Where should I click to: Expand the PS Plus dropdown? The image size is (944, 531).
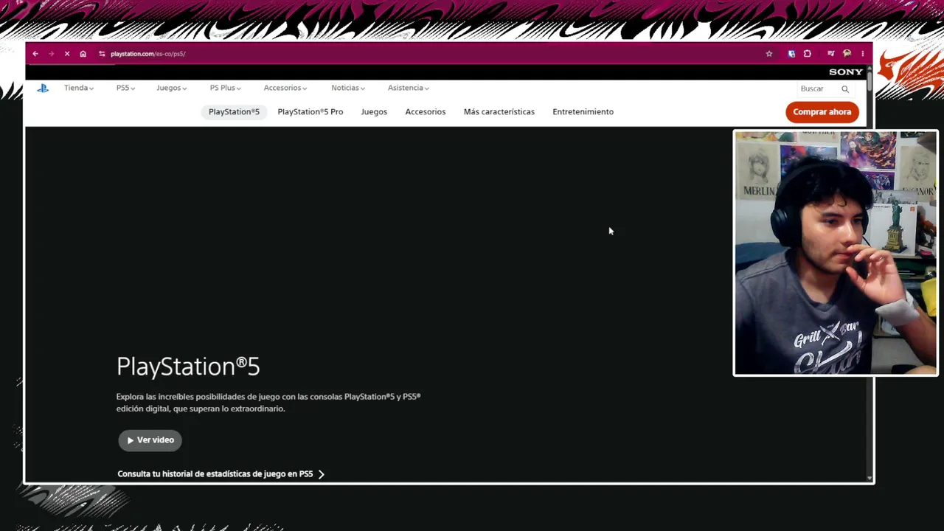pos(225,88)
